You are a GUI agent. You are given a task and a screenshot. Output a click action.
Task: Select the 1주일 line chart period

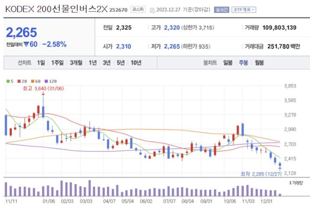click(57, 63)
